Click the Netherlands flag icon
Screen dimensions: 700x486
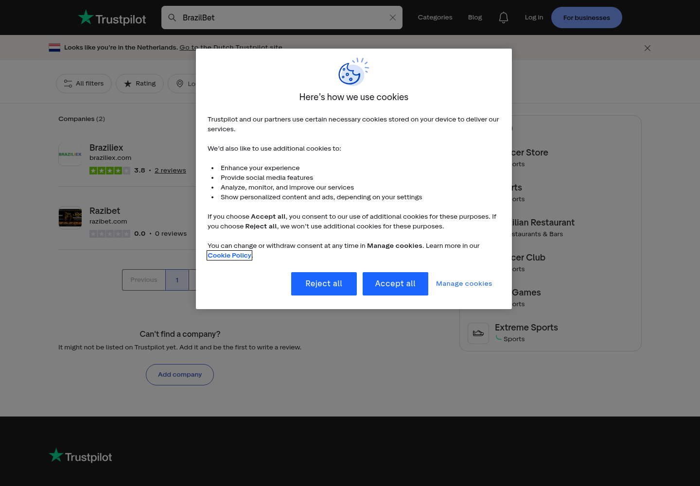coord(54,47)
